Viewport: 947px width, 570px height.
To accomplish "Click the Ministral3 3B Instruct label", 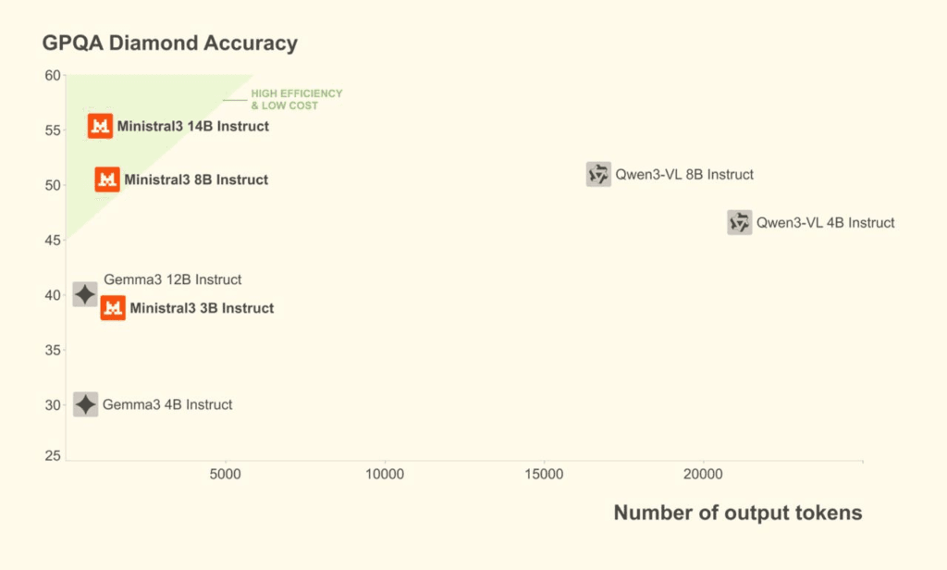I will (202, 308).
